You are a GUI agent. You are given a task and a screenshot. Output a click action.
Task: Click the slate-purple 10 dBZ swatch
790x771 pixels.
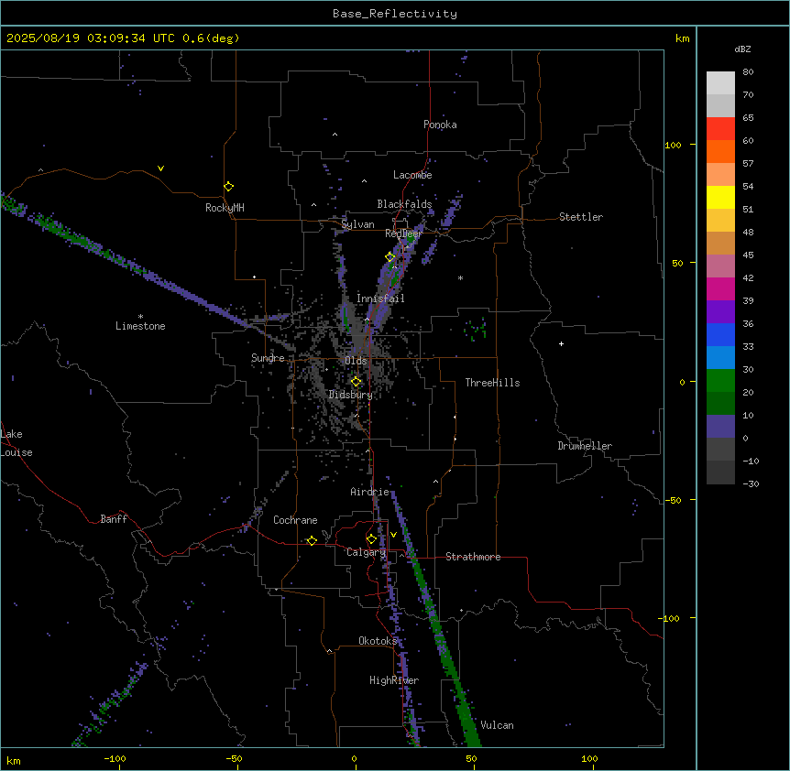click(x=720, y=427)
